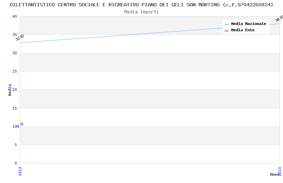
Task: Click the chart title with c.f.97042260824
Action: click(141, 5)
